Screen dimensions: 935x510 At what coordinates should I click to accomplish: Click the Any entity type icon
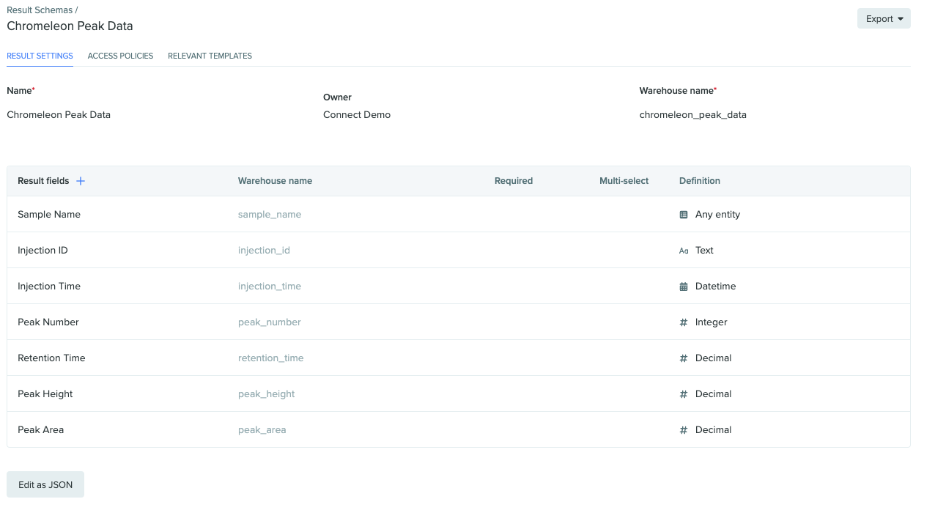point(684,215)
